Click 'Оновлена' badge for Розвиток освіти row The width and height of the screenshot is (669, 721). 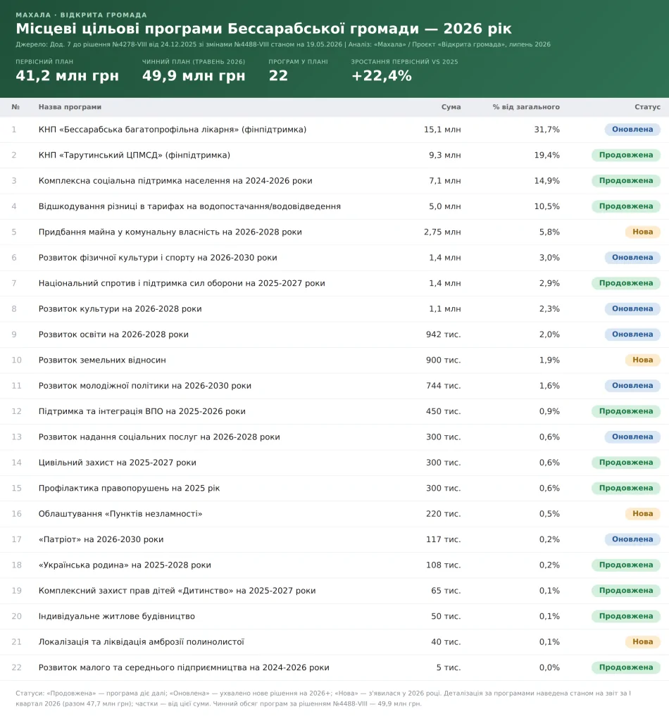(x=632, y=334)
